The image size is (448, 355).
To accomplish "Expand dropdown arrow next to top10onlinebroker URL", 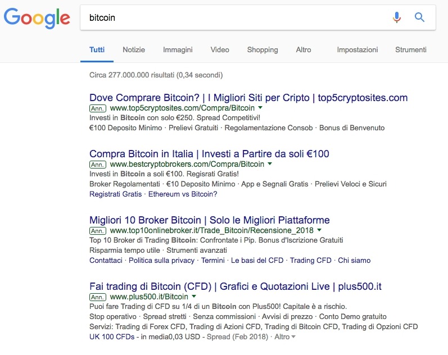I will coord(319,230).
